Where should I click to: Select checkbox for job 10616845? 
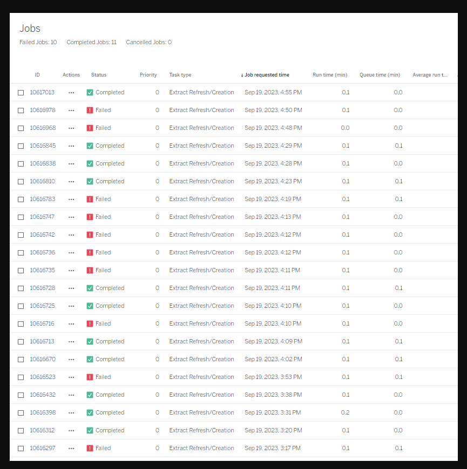click(x=21, y=146)
